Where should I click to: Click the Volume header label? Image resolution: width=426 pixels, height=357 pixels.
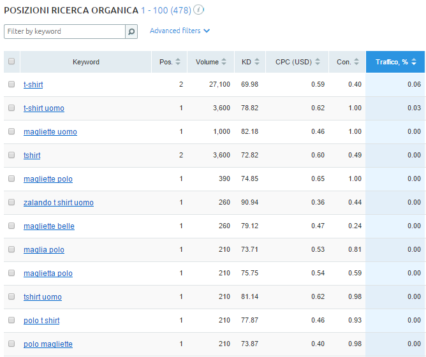(x=207, y=62)
